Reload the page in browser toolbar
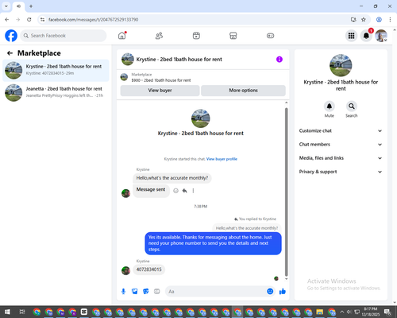397x318 pixels. click(29, 20)
